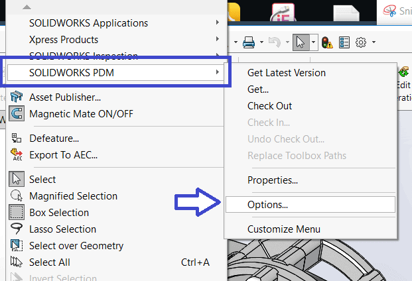Click Check Out in PDM submenu

point(310,106)
